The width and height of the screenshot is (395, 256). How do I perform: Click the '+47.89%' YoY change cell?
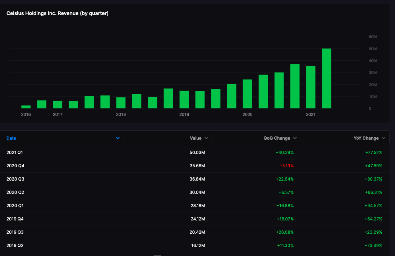pyautogui.click(x=373, y=166)
